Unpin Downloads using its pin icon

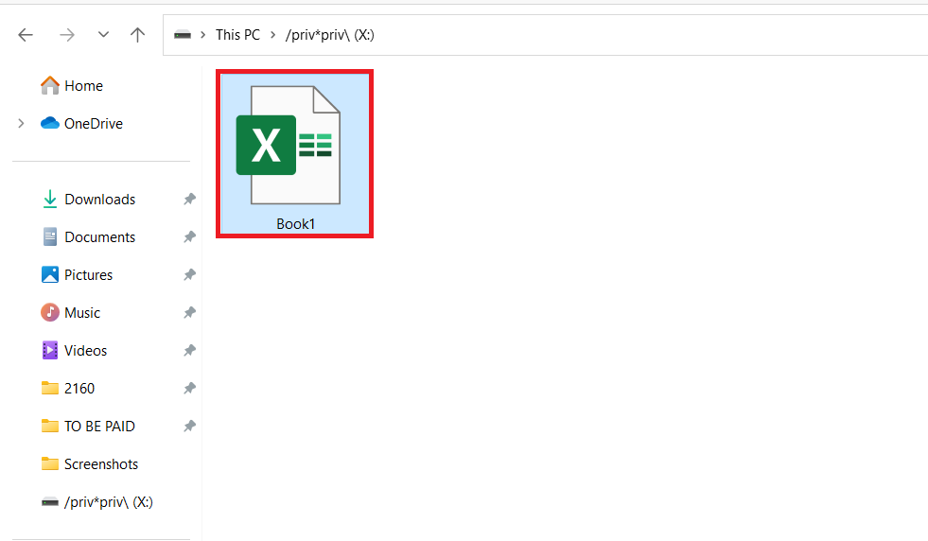click(x=189, y=199)
